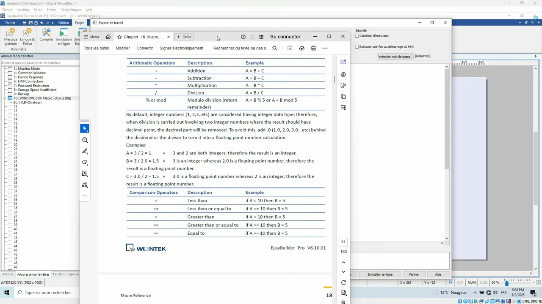542x304 pixels.
Task: Click the upload/share cloud icon in PDF toolbar
Action: coord(301,48)
